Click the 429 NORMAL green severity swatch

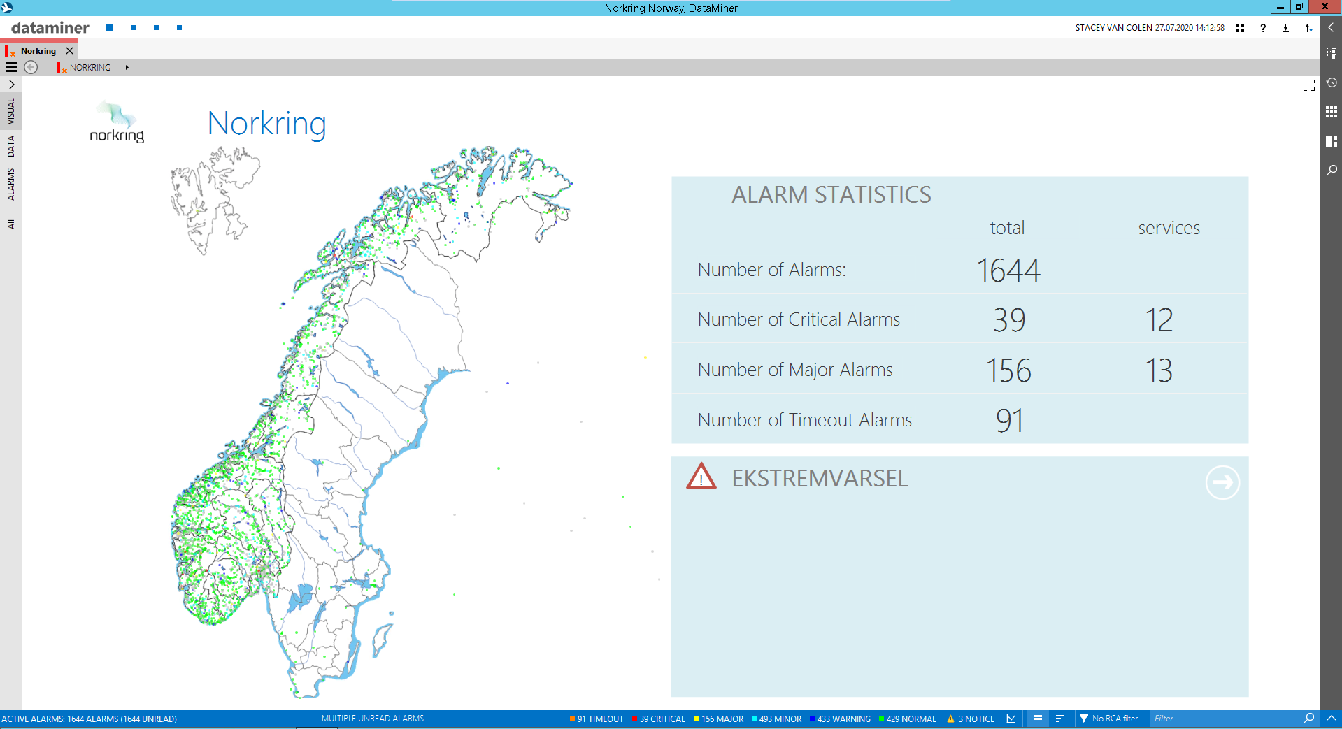coord(882,719)
